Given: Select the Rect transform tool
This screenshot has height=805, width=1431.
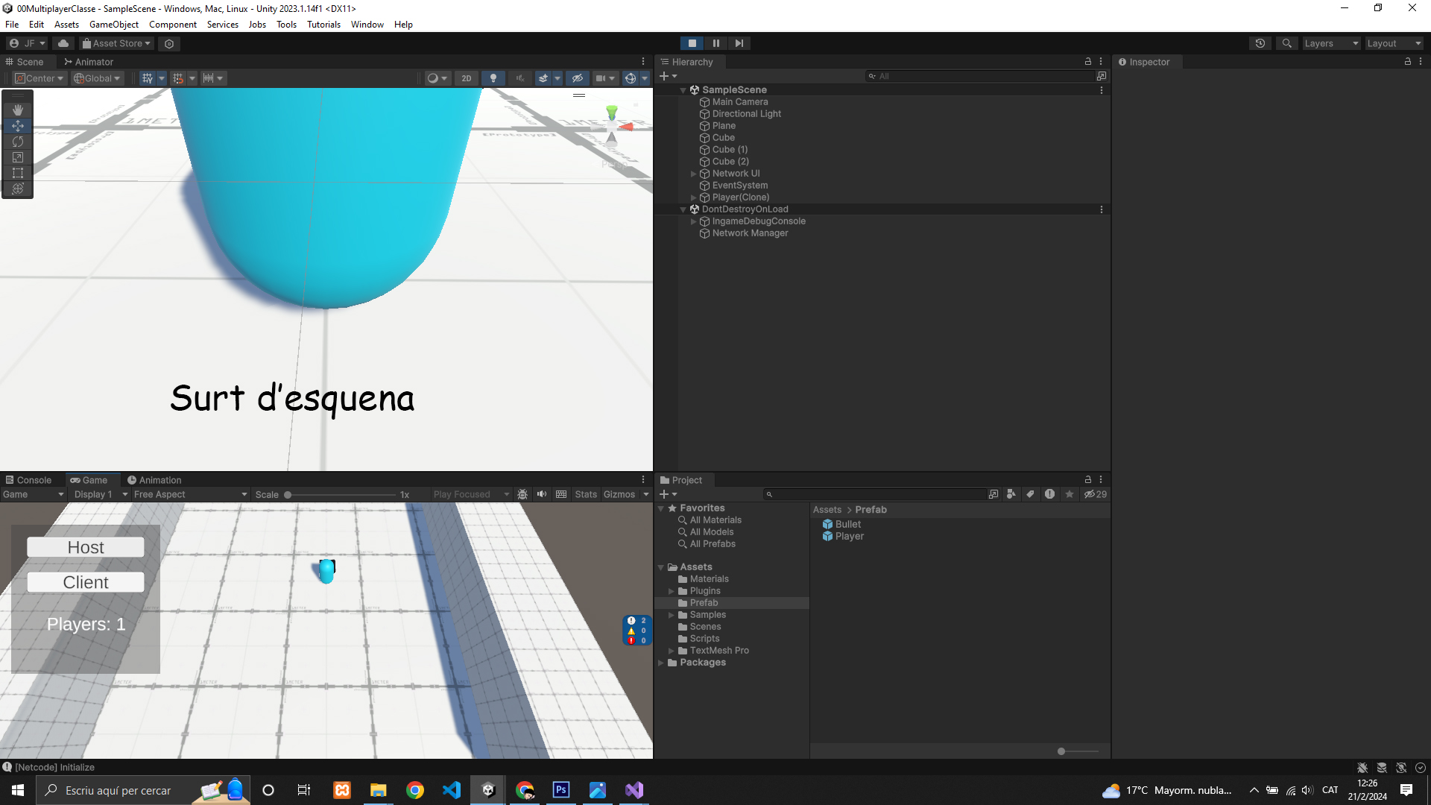Looking at the screenshot, I should (18, 173).
